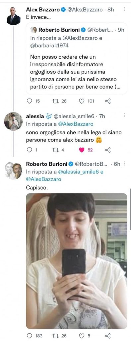Share Roberto Burioni's 'Capisco.' tweet

click(107, 336)
